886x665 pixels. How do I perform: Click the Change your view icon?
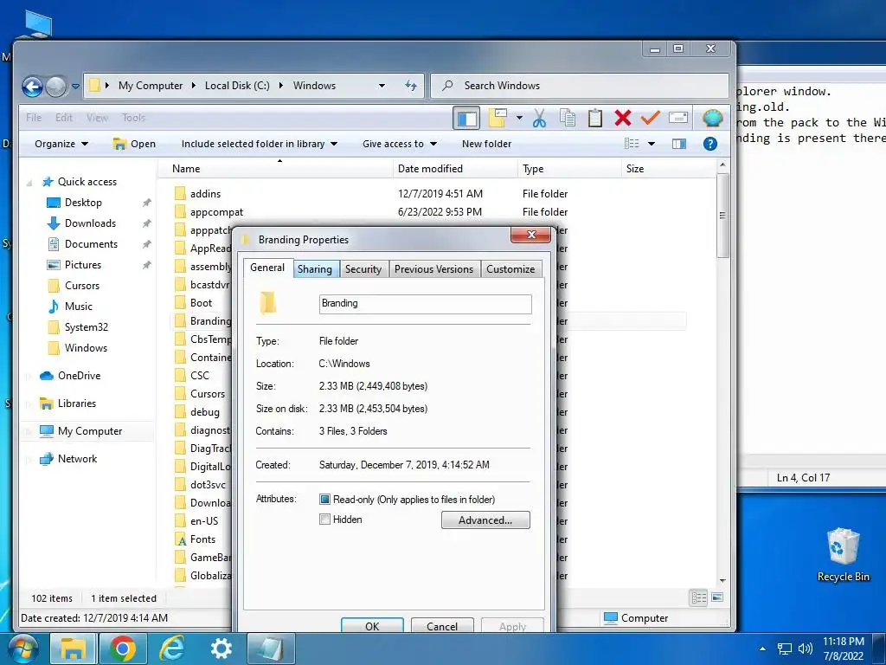[632, 144]
